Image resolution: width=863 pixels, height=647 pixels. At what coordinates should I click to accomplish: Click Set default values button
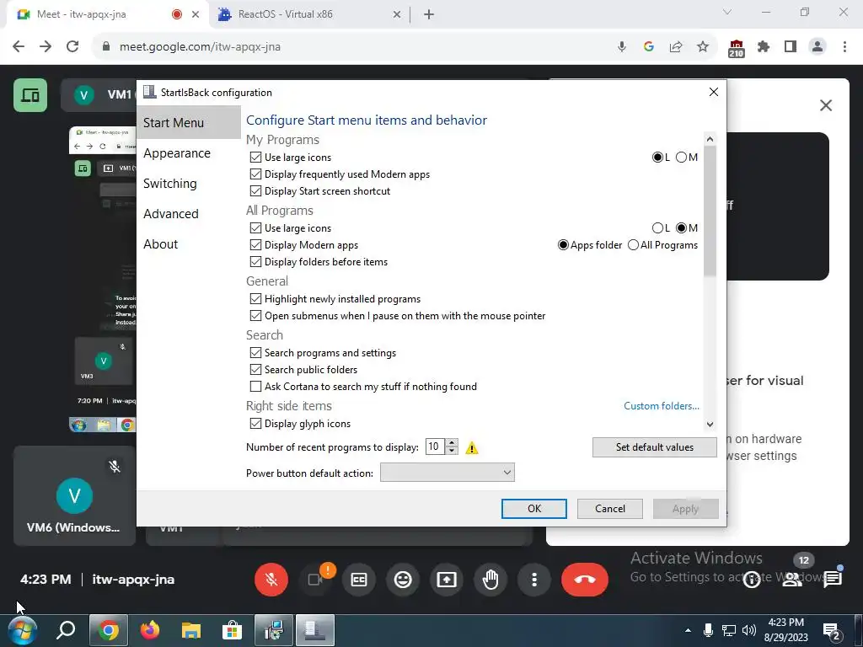pos(654,447)
